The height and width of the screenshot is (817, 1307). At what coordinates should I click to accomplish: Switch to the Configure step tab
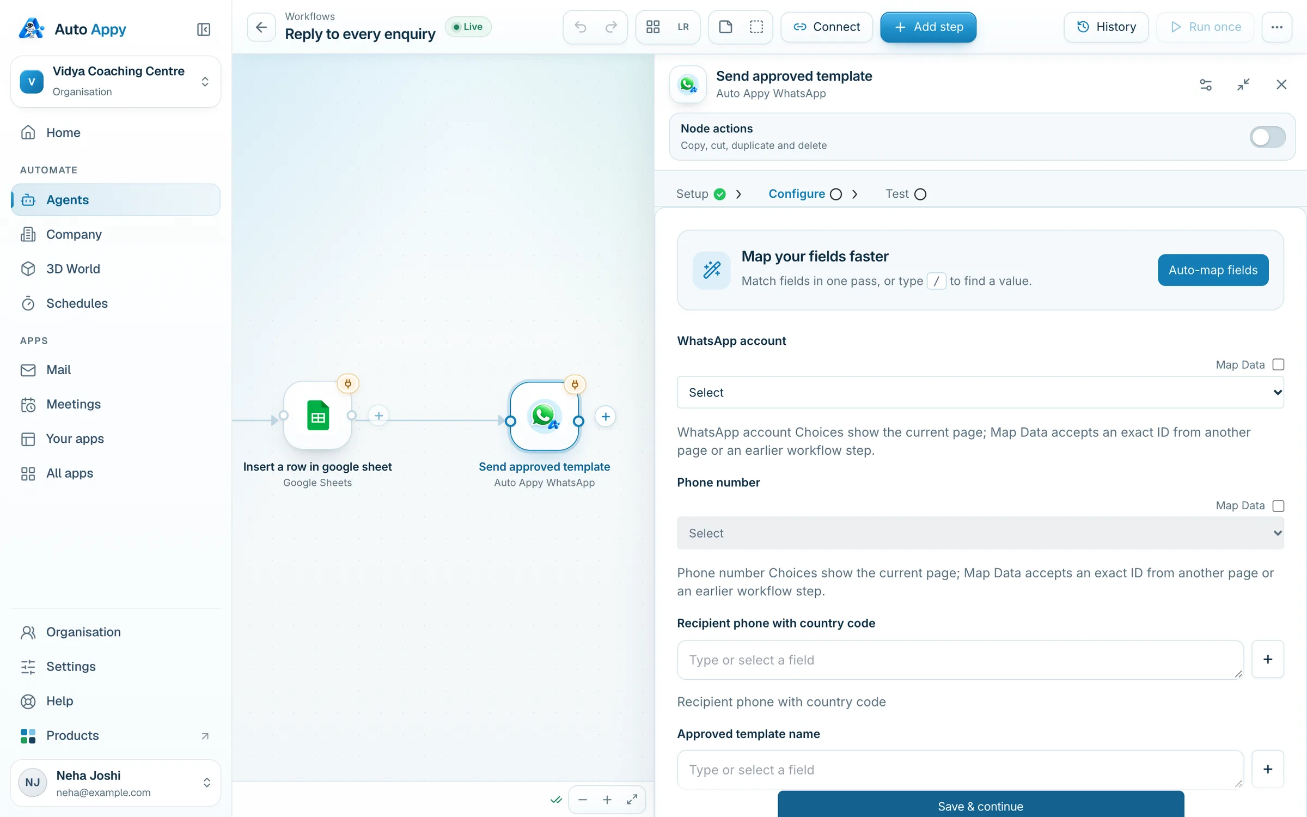(x=805, y=194)
